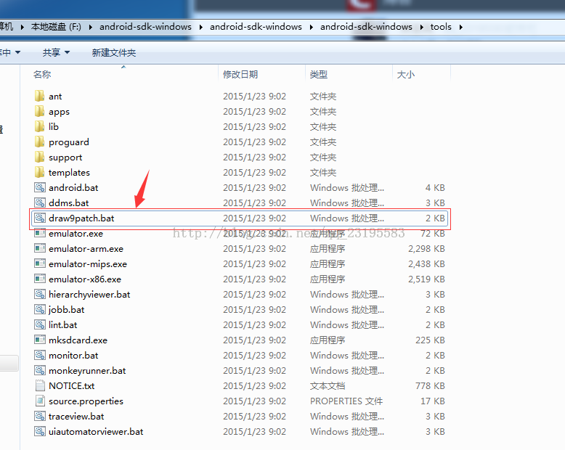The image size is (565, 450).
Task: Select the emulator-x86.exe file name
Action: click(x=85, y=279)
